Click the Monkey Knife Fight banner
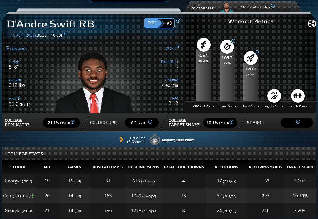 [x=172, y=140]
